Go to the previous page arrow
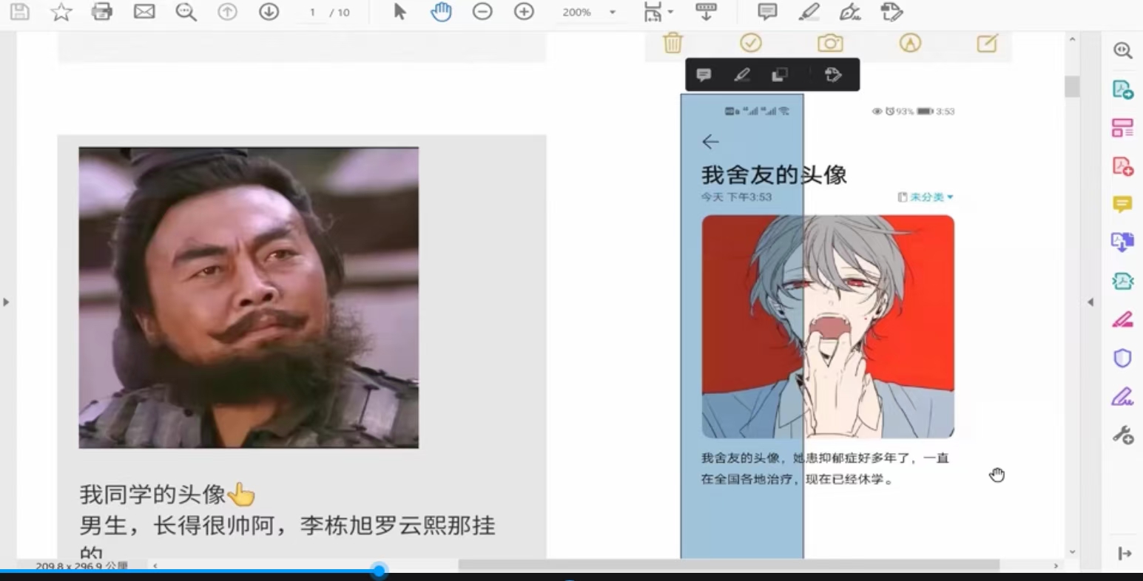 (x=227, y=12)
